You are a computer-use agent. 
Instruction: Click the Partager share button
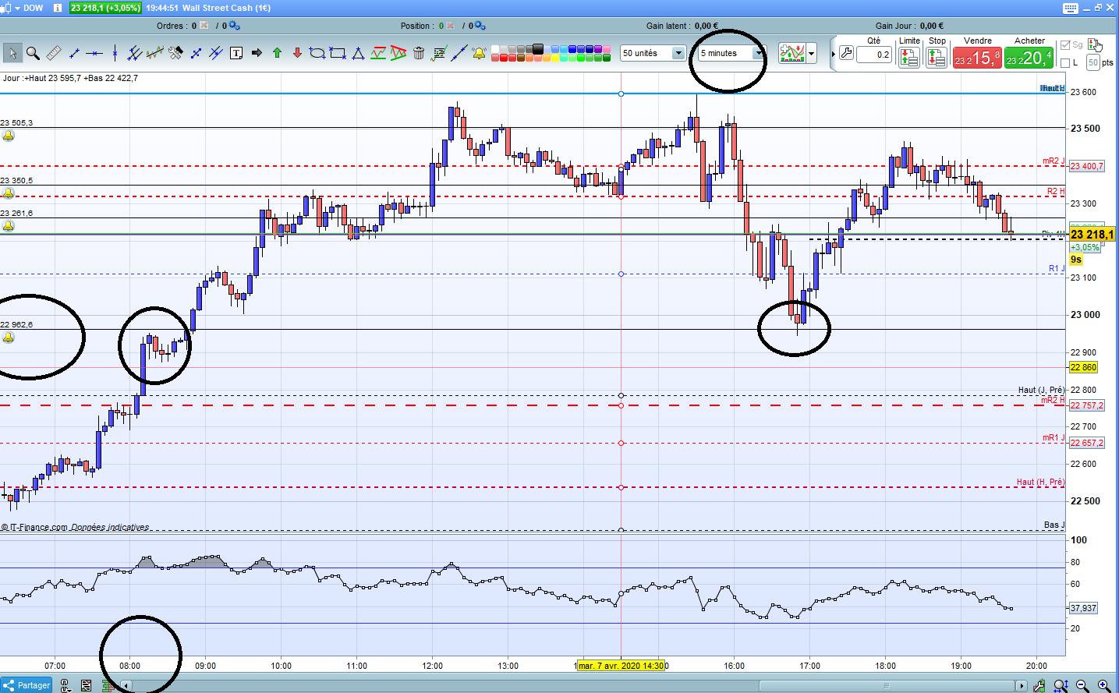(x=27, y=685)
